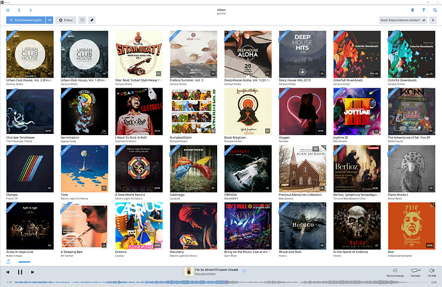Open the Olympic album by French 79
The image size is (442, 287).
(30, 169)
